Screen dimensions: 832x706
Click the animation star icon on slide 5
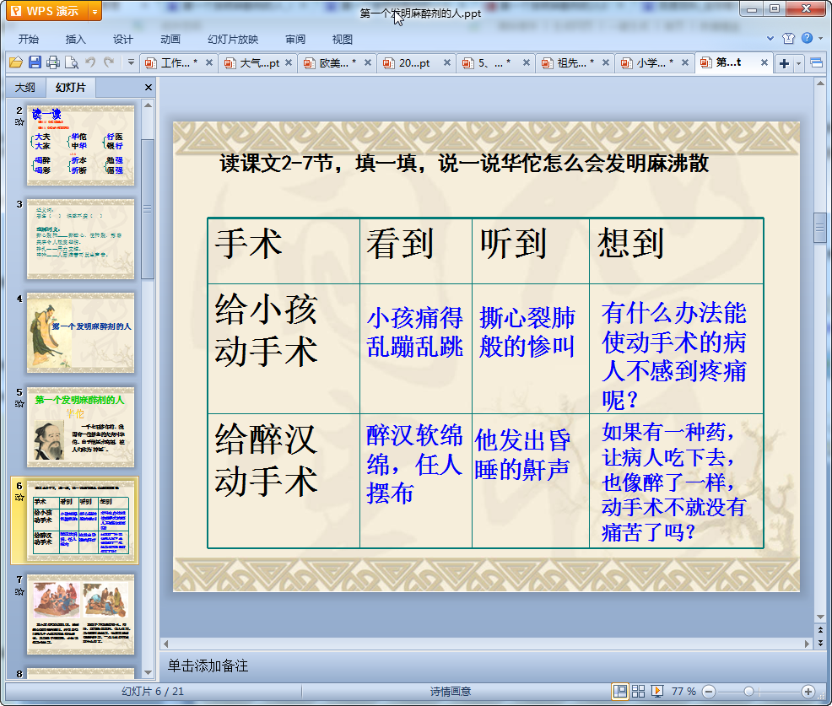pyautogui.click(x=19, y=404)
